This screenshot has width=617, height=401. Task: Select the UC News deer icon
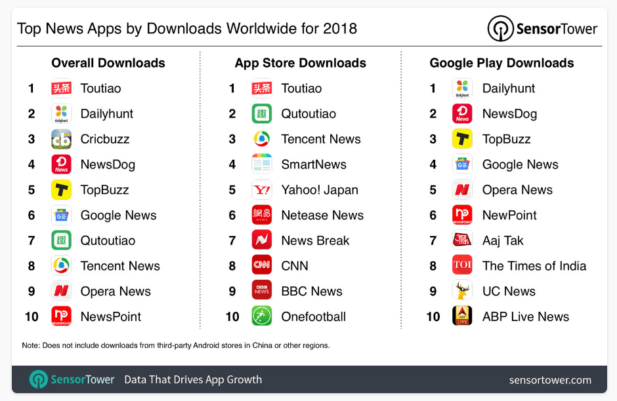point(462,291)
